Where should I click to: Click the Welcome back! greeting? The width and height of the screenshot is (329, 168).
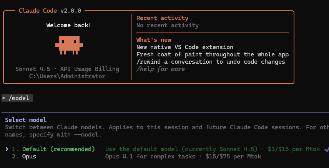69,25
